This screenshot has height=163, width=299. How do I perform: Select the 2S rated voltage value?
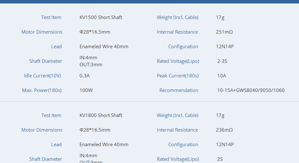pos(220,159)
